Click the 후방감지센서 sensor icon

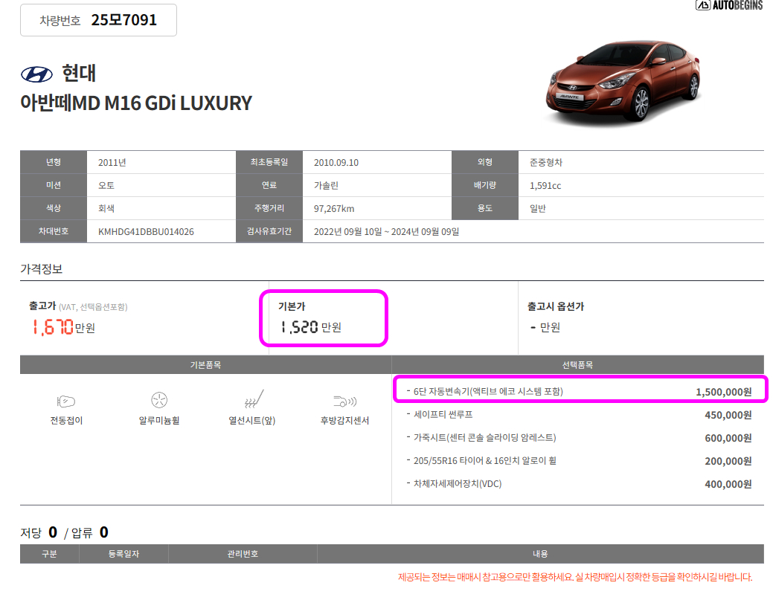[x=344, y=402]
